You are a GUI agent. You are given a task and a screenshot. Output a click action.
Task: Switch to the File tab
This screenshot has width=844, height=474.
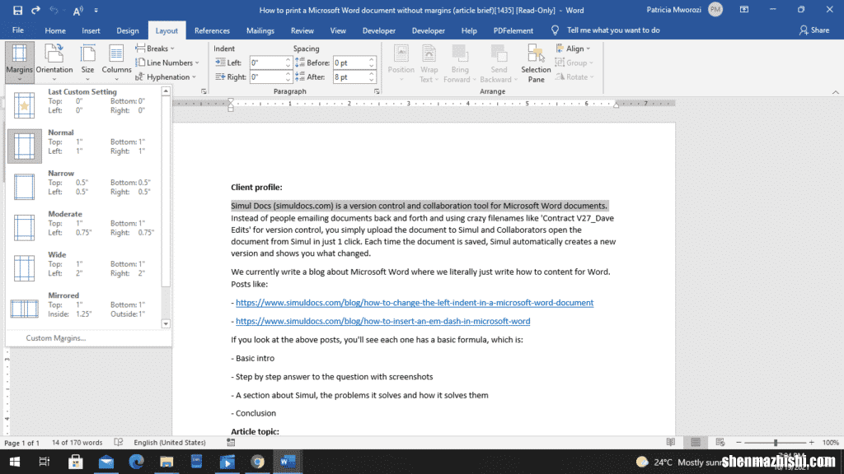tap(18, 30)
